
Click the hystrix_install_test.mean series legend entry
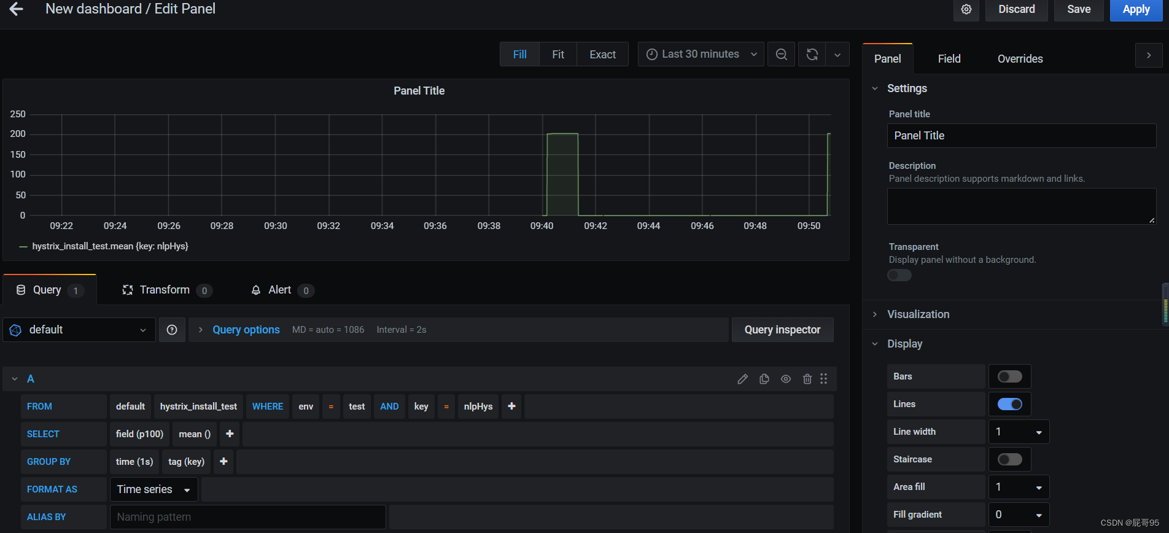[x=110, y=246]
